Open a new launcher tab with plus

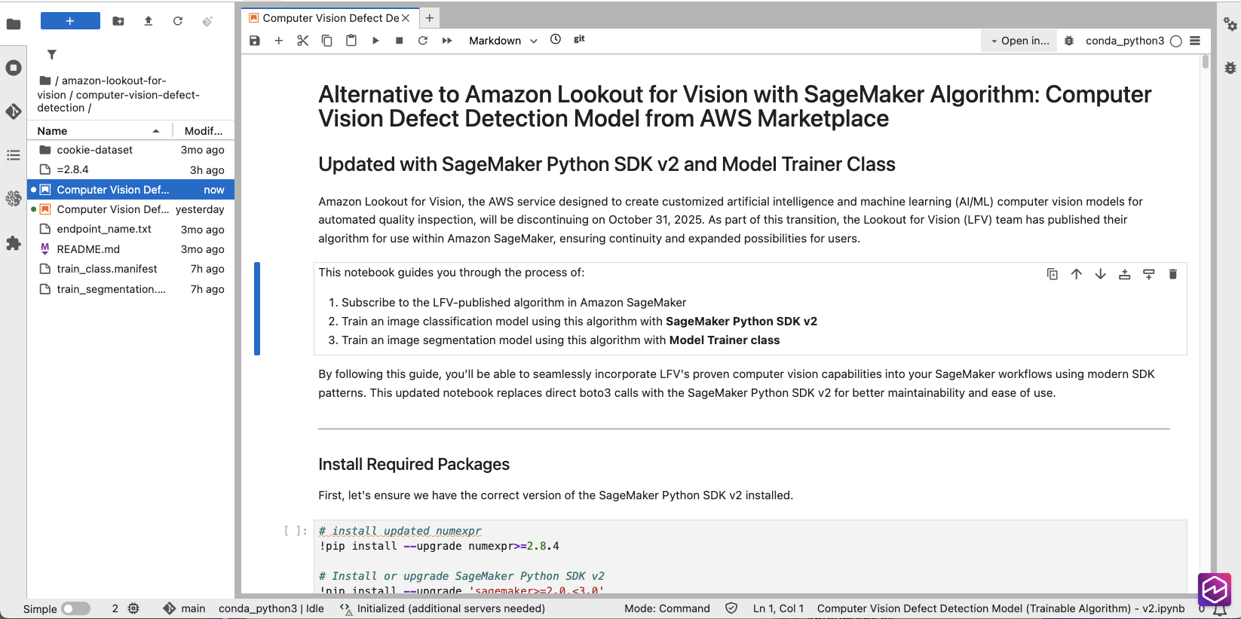pos(430,18)
